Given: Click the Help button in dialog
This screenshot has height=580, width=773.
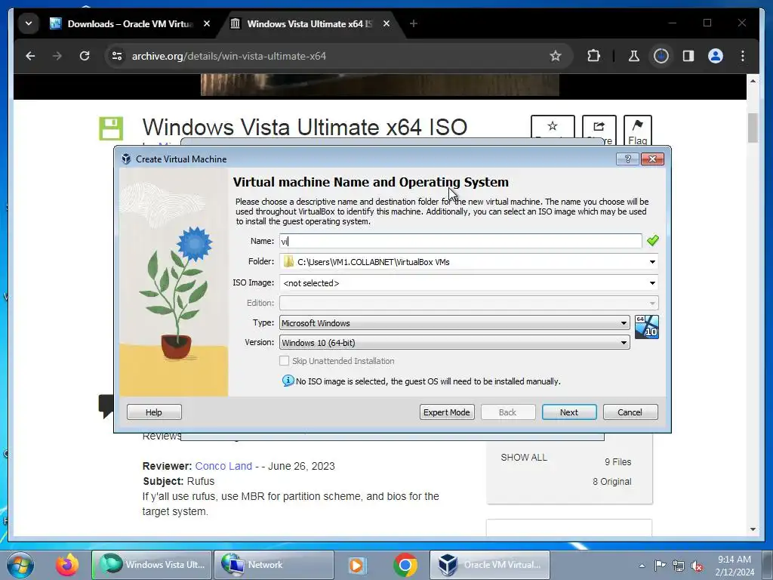Looking at the screenshot, I should click(x=154, y=412).
